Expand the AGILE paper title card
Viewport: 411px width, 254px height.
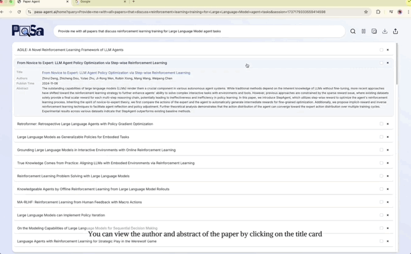[x=204, y=50]
